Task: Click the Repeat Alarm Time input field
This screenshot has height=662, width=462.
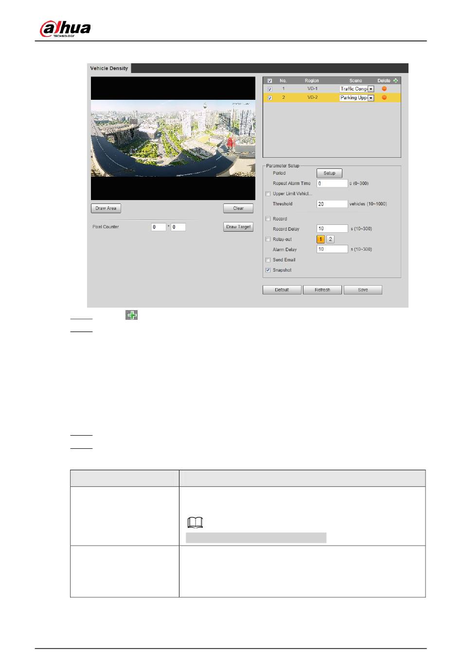Action: click(332, 184)
